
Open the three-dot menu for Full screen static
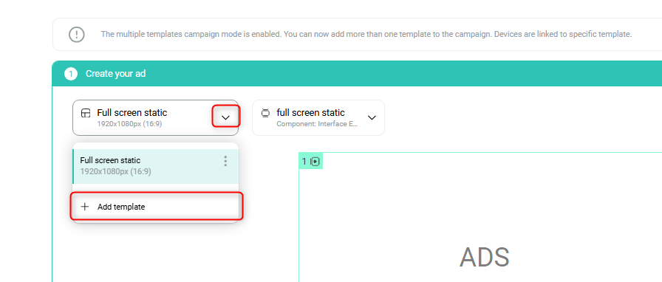[x=225, y=161]
